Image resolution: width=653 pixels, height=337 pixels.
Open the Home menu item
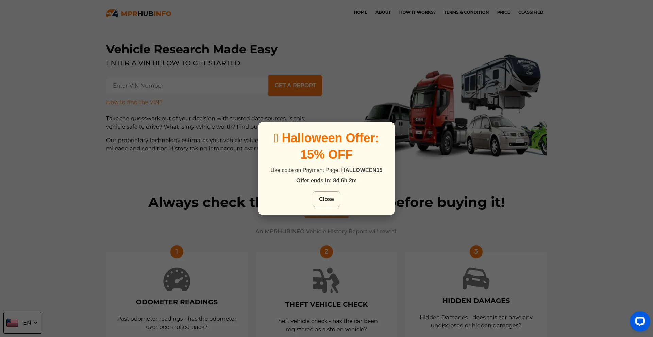(x=361, y=12)
